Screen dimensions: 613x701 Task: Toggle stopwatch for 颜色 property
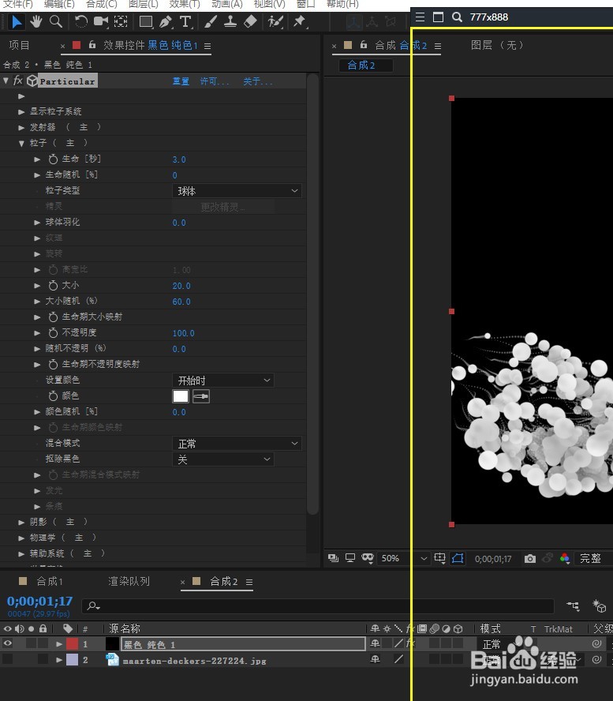53,395
